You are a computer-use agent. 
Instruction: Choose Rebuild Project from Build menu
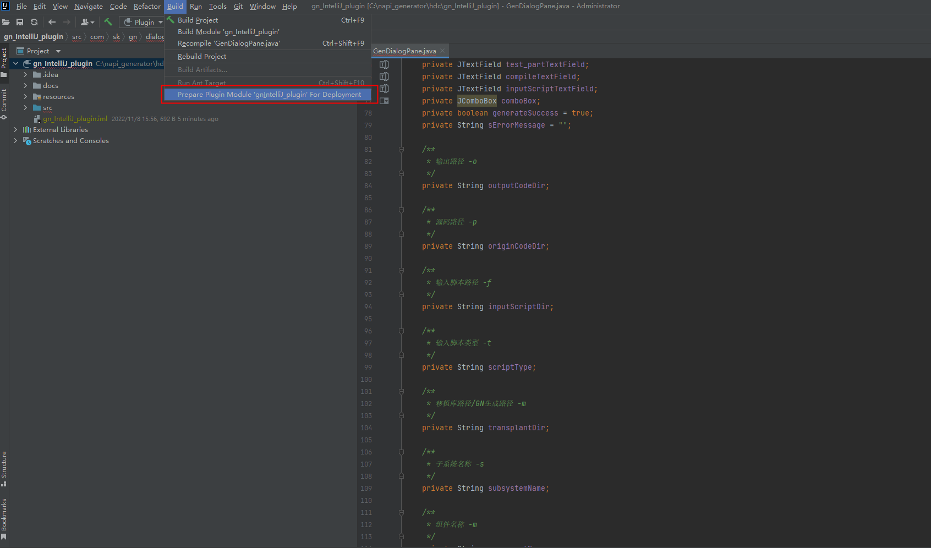(202, 57)
